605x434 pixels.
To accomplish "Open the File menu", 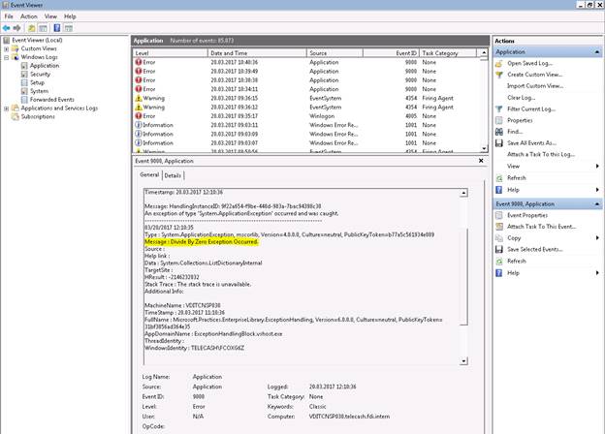I will (x=9, y=16).
